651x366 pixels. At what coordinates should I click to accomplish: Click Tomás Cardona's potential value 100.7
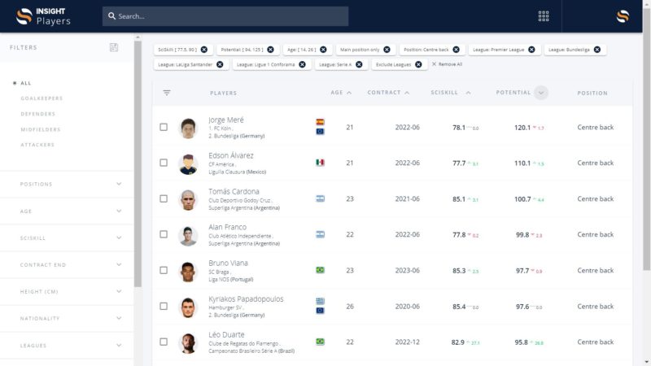pos(522,199)
